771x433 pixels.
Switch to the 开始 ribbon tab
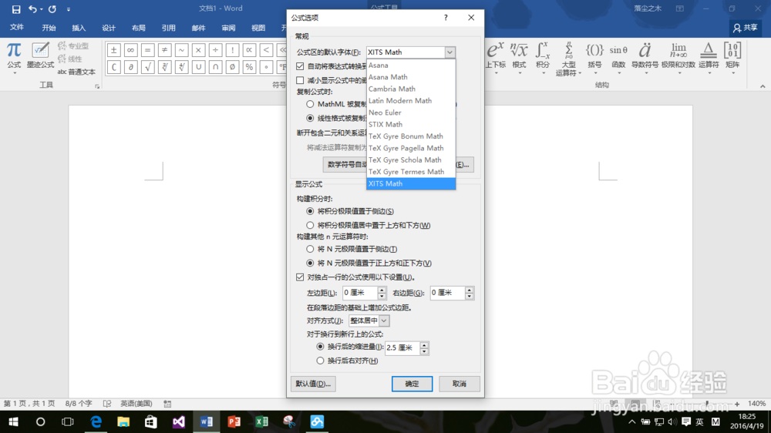[49, 28]
